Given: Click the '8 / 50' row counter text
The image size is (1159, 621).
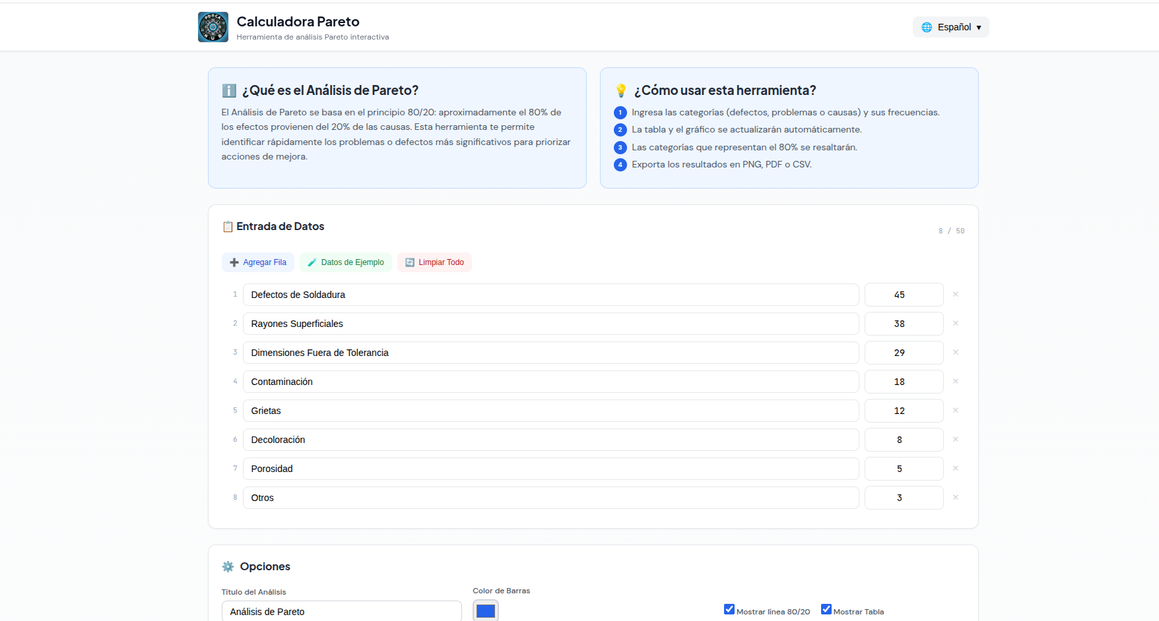Looking at the screenshot, I should pos(951,231).
